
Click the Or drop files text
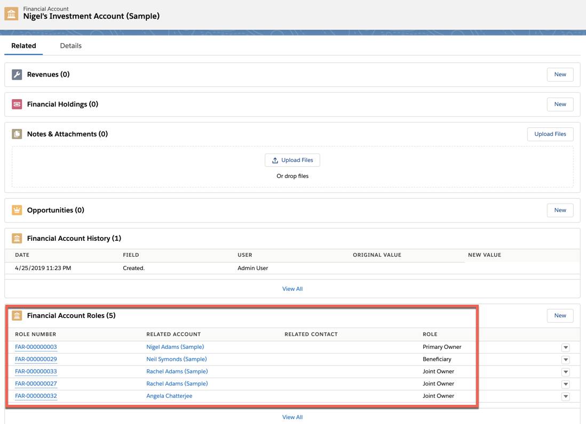pos(292,176)
